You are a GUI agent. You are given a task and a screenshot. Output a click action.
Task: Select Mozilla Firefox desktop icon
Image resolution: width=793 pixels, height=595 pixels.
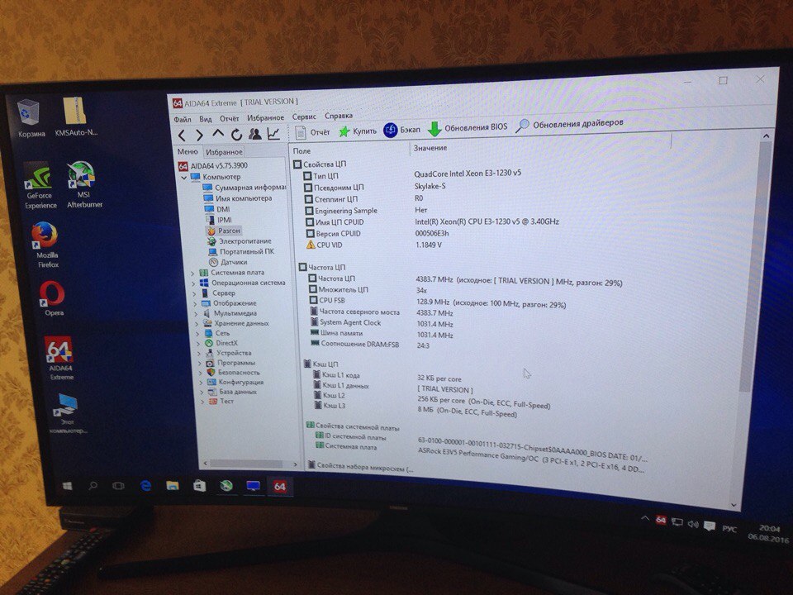(46, 246)
